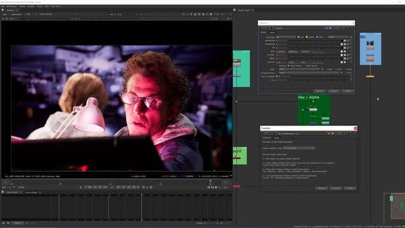Screen dimensions: 405x228
Task: Click Cancel in the lower Properties panel
Action: click(336, 189)
